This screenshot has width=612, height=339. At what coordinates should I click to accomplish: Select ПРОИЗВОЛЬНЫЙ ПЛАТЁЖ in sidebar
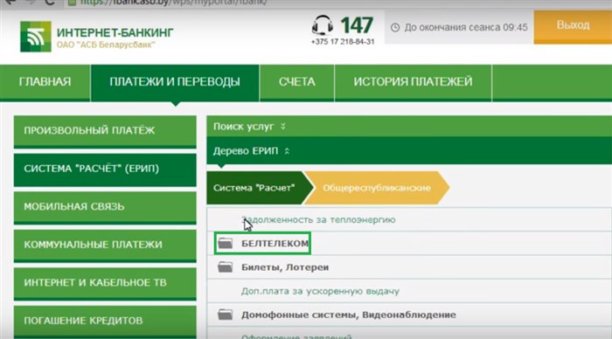pos(105,131)
